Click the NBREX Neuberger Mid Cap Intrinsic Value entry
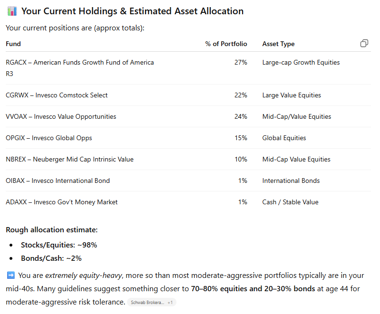The height and width of the screenshot is (314, 380). 69,159
